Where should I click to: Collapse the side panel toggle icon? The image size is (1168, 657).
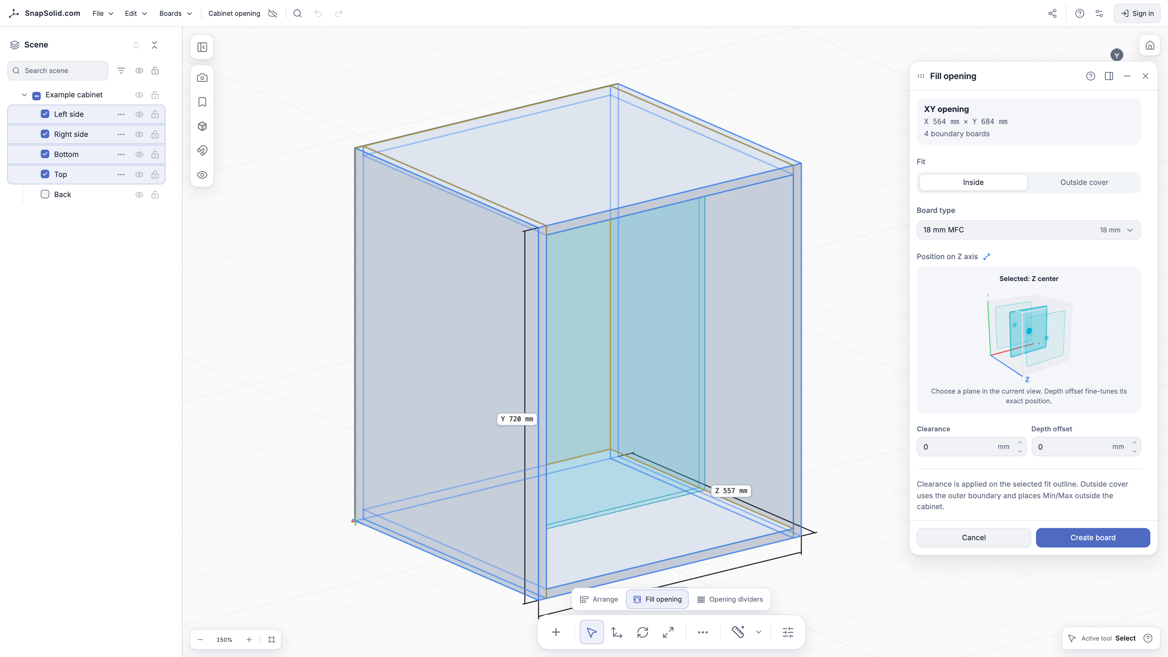pos(202,47)
